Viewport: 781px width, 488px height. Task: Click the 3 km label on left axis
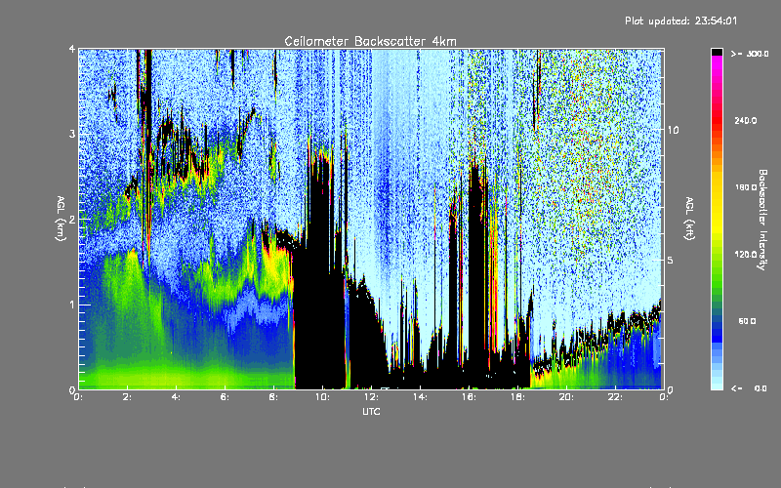tap(72, 134)
